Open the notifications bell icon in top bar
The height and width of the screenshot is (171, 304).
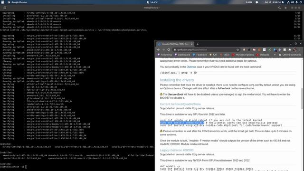[283, 2]
